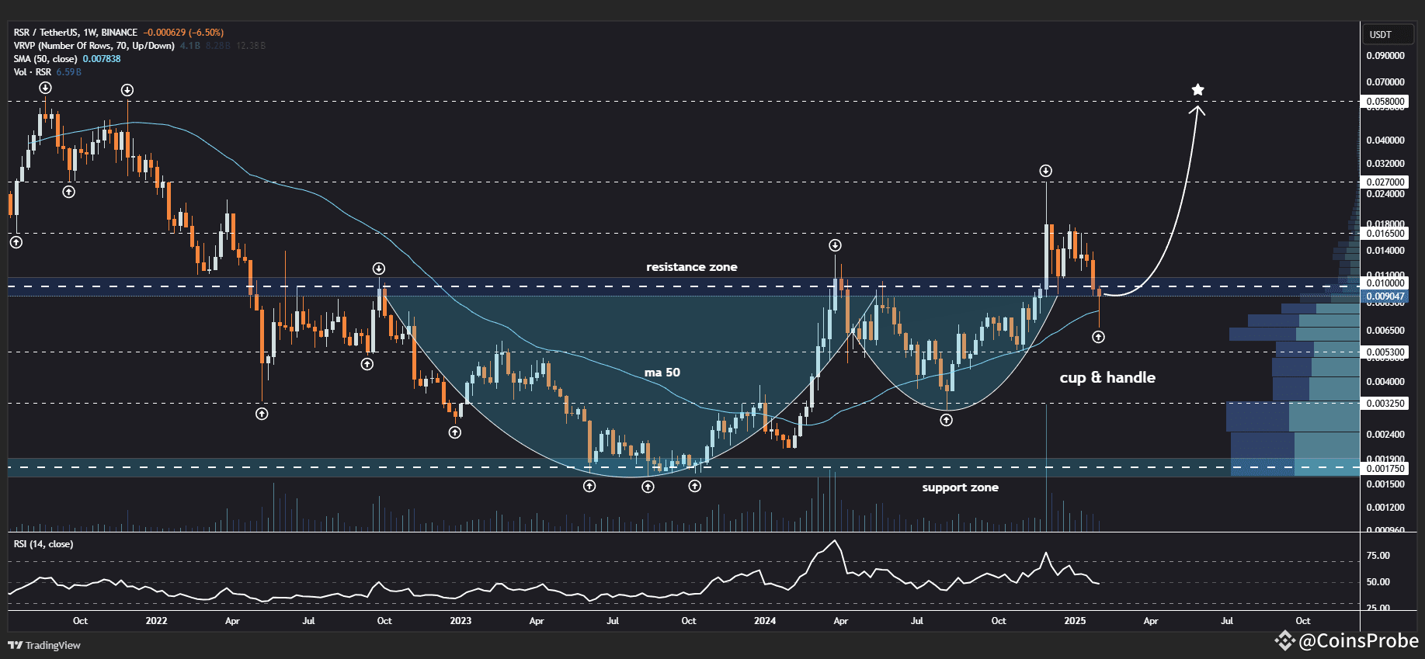Select the down-arrow marker at the October 2022 peak
The image size is (1425, 659).
click(x=379, y=269)
